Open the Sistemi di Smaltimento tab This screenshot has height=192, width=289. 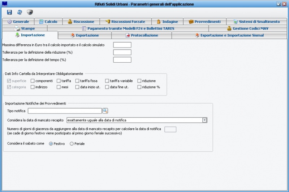point(256,22)
